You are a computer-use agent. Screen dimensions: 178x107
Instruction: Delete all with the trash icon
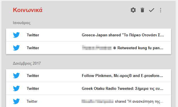[x=142, y=10]
